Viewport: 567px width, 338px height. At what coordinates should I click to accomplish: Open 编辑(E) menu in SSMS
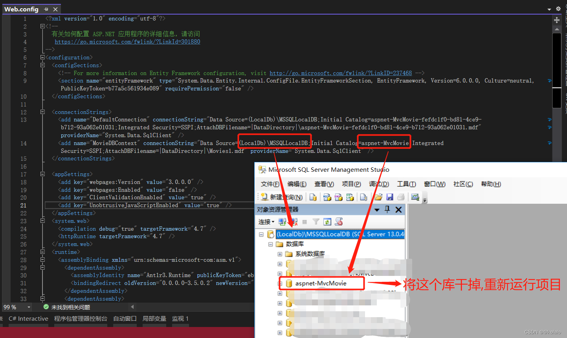(x=297, y=184)
